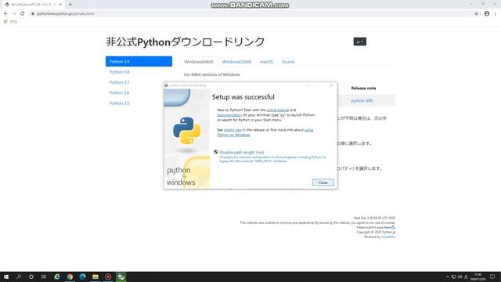This screenshot has height=282, width=501.
Task: Reload the page with refresh icon
Action: (x=23, y=14)
